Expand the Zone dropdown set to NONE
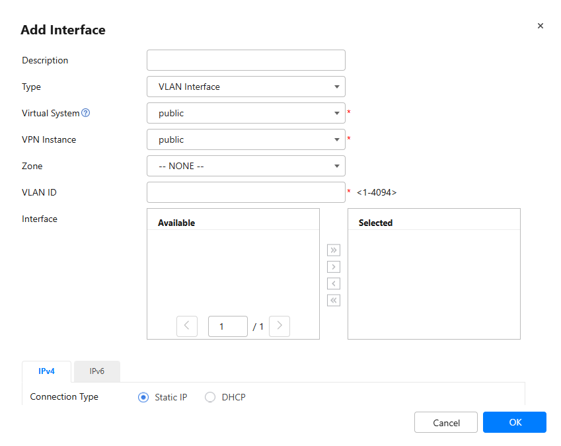Image resolution: width=561 pixels, height=446 pixels. pyautogui.click(x=246, y=166)
